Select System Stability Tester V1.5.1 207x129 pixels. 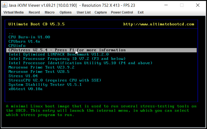tap(45, 84)
